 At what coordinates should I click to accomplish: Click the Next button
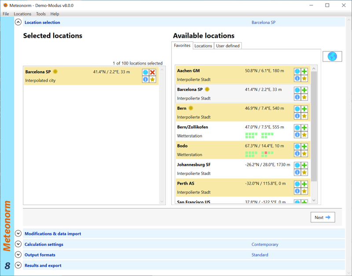pos(323,217)
